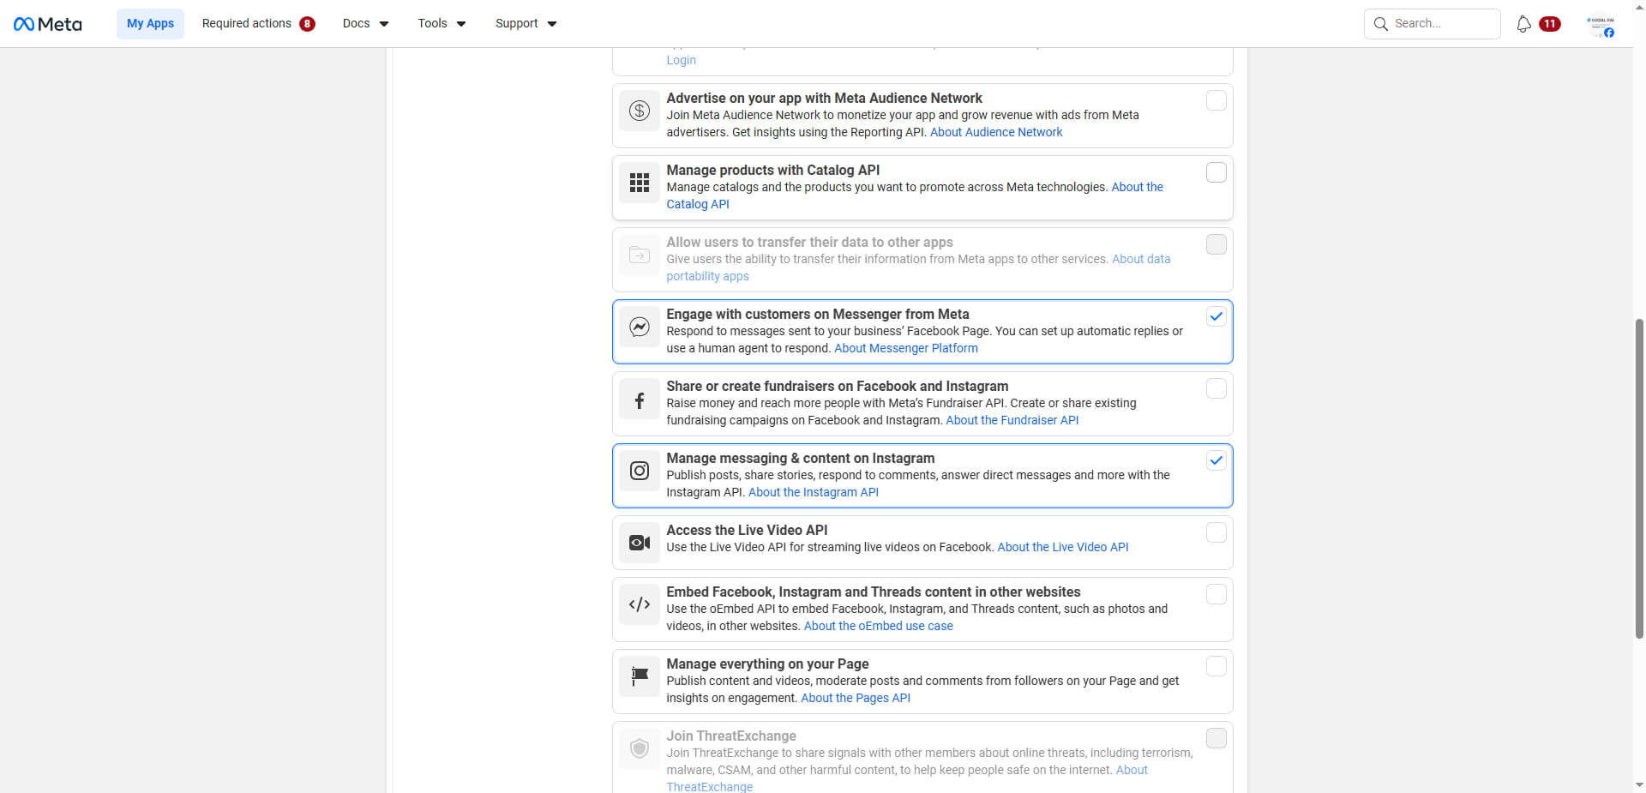This screenshot has height=793, width=1646.
Task: Uncheck Engage with customers on Messenger
Action: 1216,316
